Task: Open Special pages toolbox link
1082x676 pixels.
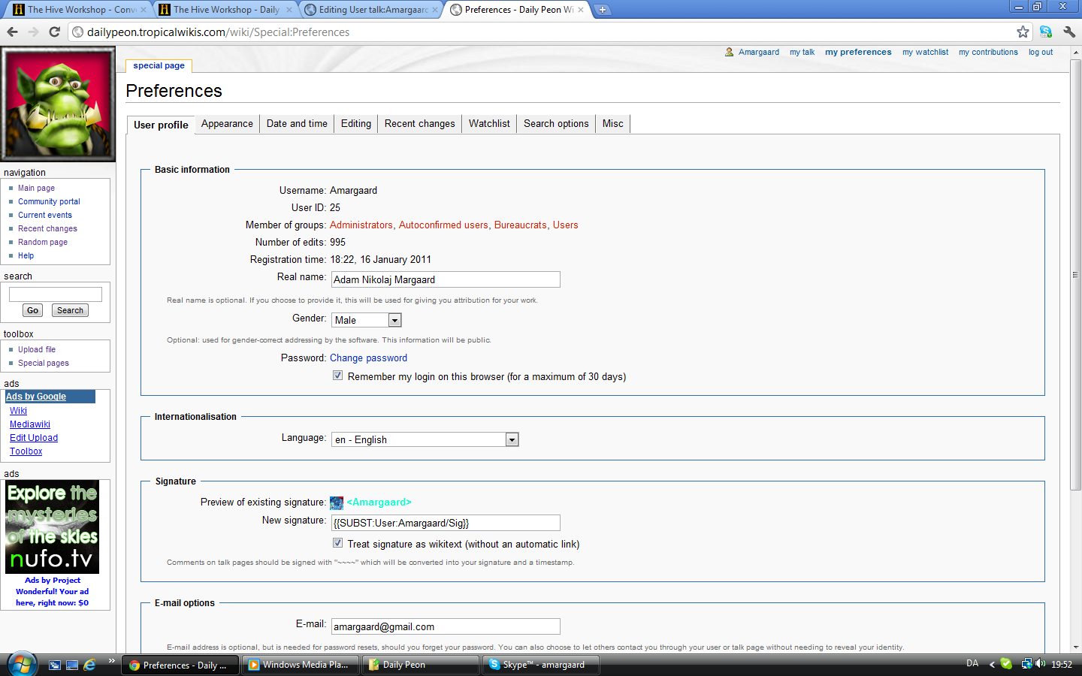Action: pos(44,364)
